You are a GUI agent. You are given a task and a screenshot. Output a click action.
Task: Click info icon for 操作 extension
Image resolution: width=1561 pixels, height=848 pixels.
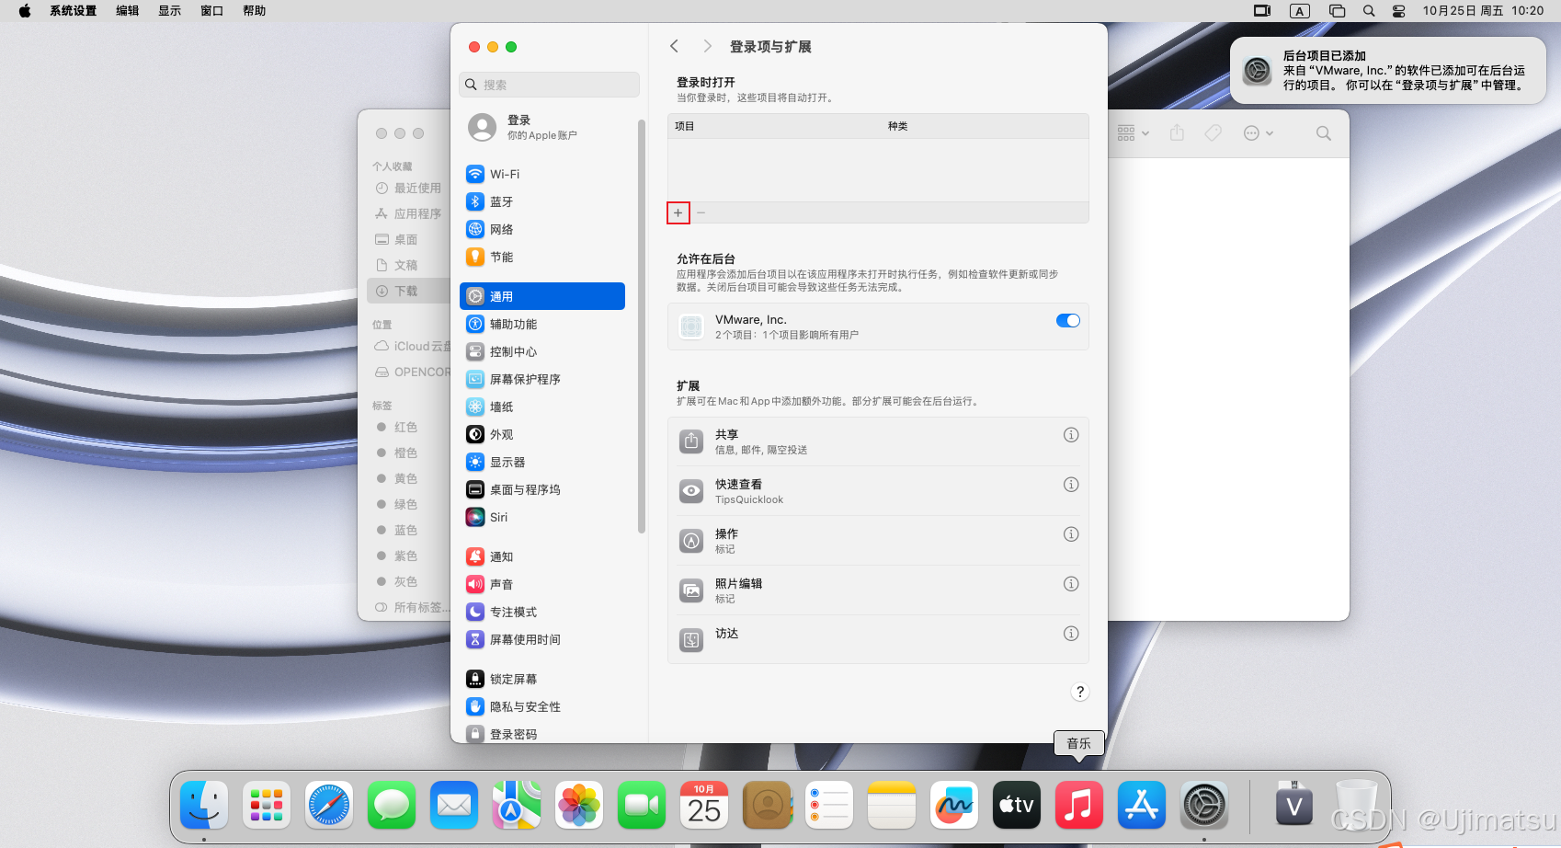point(1071,534)
